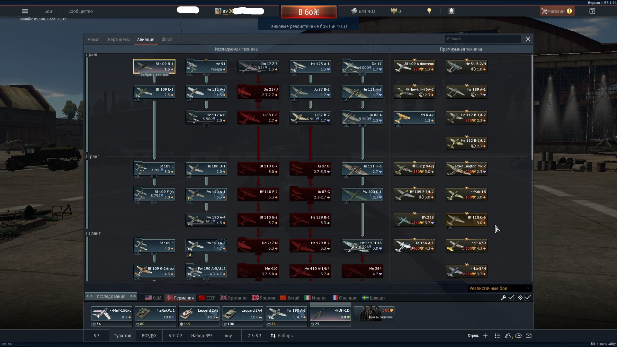Click the ammunition auto-refill icon
The width and height of the screenshot is (617, 347).
pyautogui.click(x=520, y=298)
